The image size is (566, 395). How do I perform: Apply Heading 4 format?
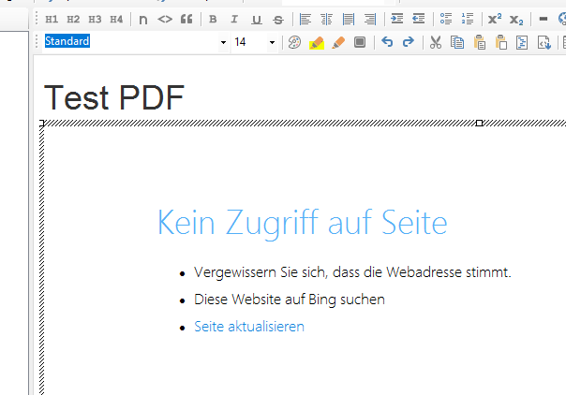point(116,19)
